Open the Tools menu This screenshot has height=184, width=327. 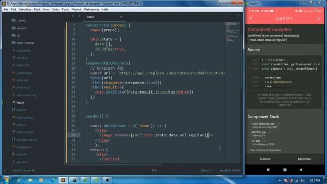click(x=65, y=9)
